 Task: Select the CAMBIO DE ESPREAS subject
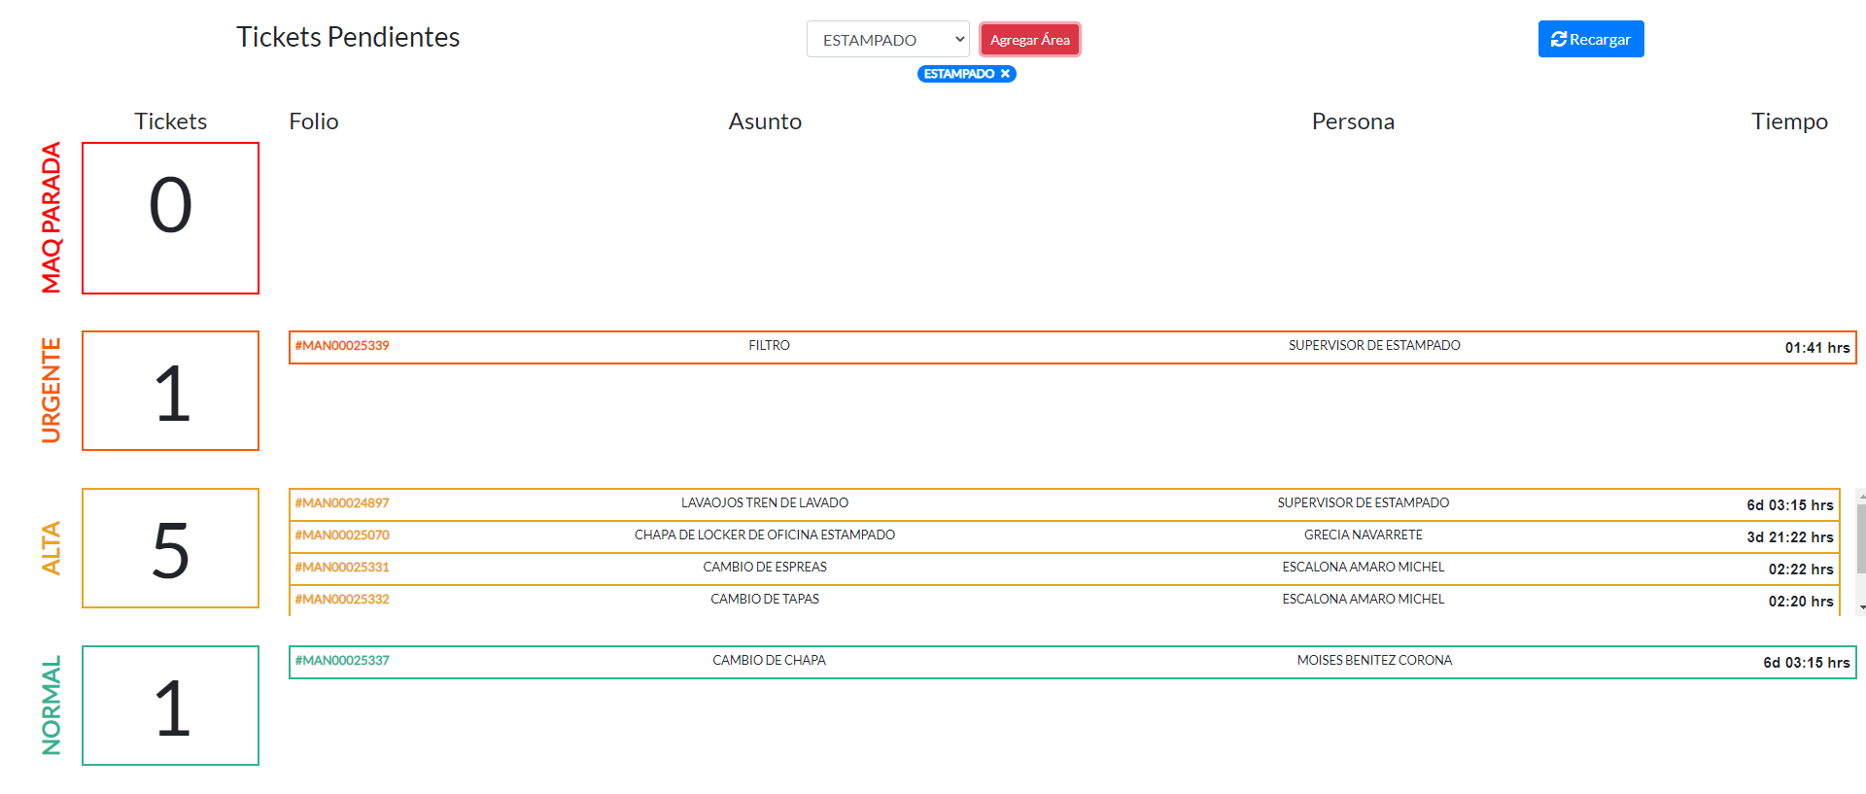(x=765, y=568)
